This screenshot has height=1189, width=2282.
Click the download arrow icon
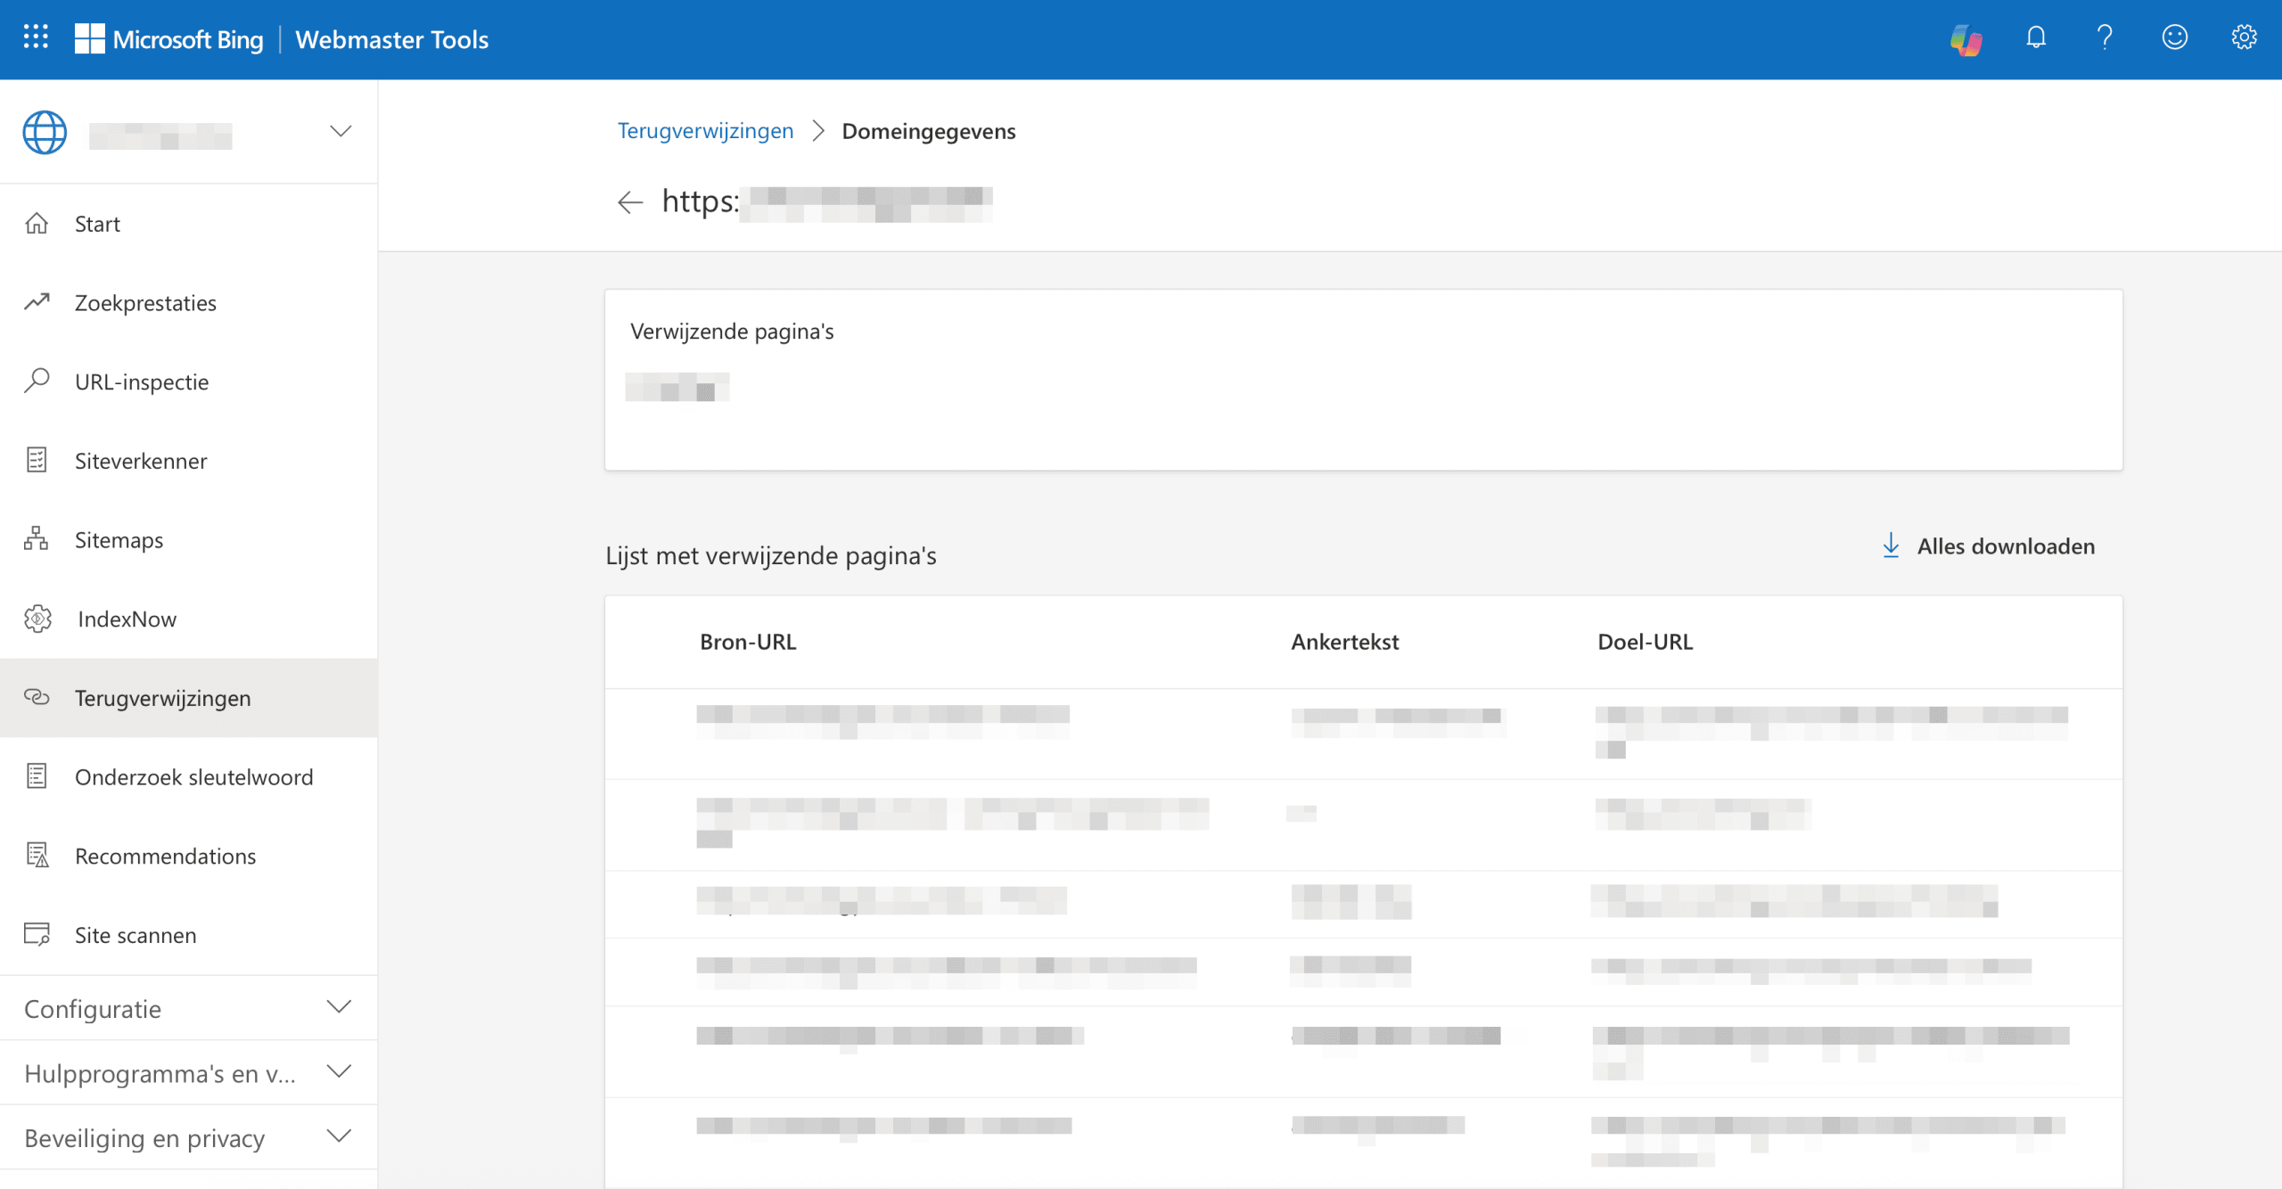click(1891, 545)
